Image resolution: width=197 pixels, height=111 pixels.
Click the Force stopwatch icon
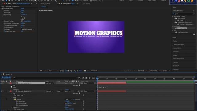pyautogui.click(x=5, y=11)
